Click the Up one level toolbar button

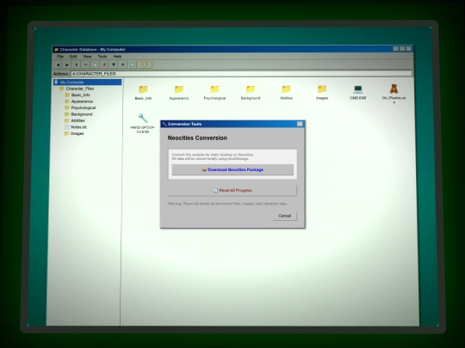[x=77, y=64]
